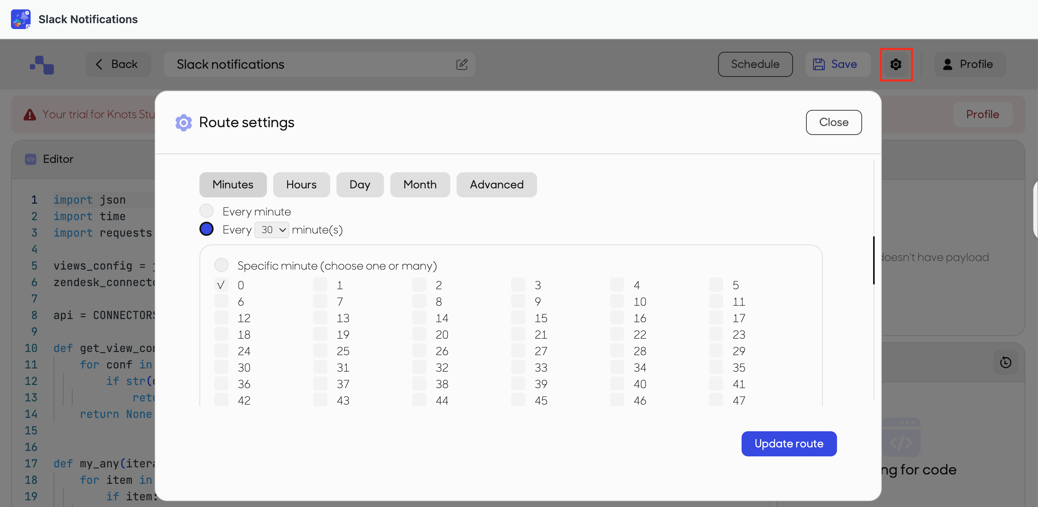Check the minute 33 checkbox
The width and height of the screenshot is (1038, 507).
[x=518, y=367]
